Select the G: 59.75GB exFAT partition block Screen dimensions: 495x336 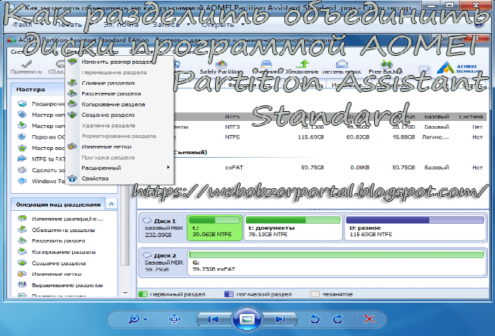(337, 262)
